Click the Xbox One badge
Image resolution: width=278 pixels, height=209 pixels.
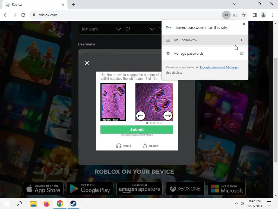tap(185, 189)
